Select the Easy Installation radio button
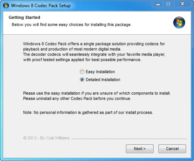This screenshot has height=161, width=194. 82,72
